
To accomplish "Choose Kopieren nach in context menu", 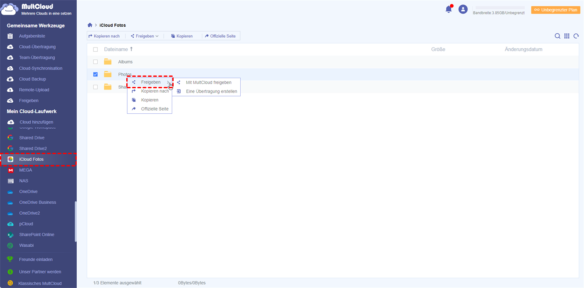I will [x=150, y=91].
